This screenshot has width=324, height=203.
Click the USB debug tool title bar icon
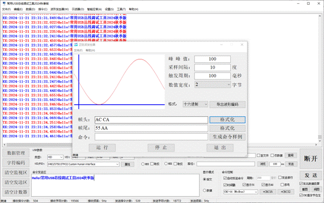pos(4,3)
